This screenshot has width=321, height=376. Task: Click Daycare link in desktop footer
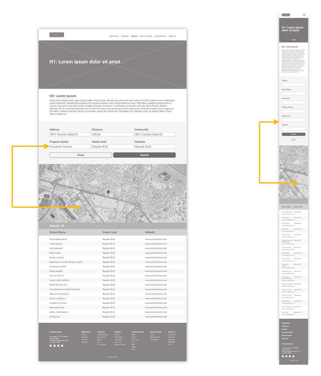point(84,335)
